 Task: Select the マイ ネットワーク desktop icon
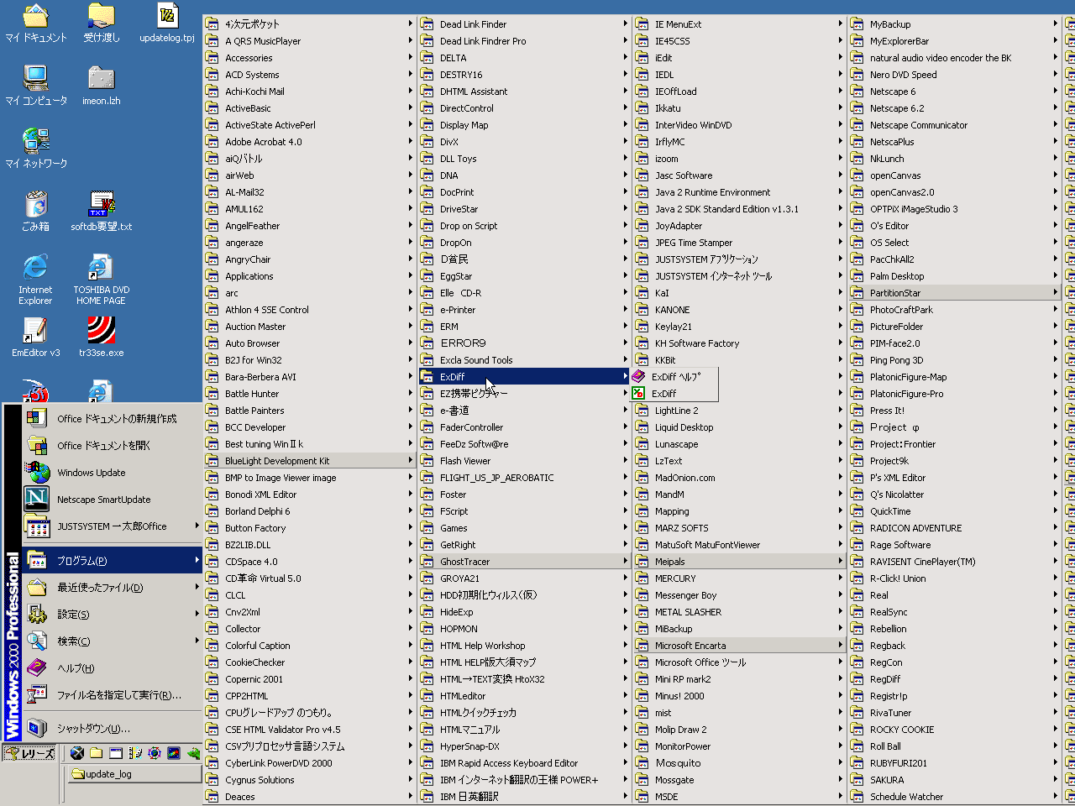[35, 148]
